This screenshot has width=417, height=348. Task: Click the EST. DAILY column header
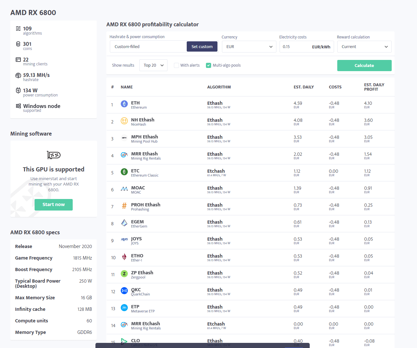point(304,87)
